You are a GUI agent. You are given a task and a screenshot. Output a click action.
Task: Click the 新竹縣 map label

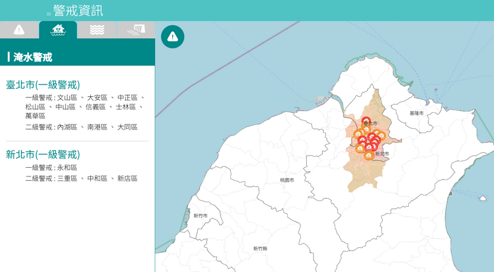coord(260,249)
